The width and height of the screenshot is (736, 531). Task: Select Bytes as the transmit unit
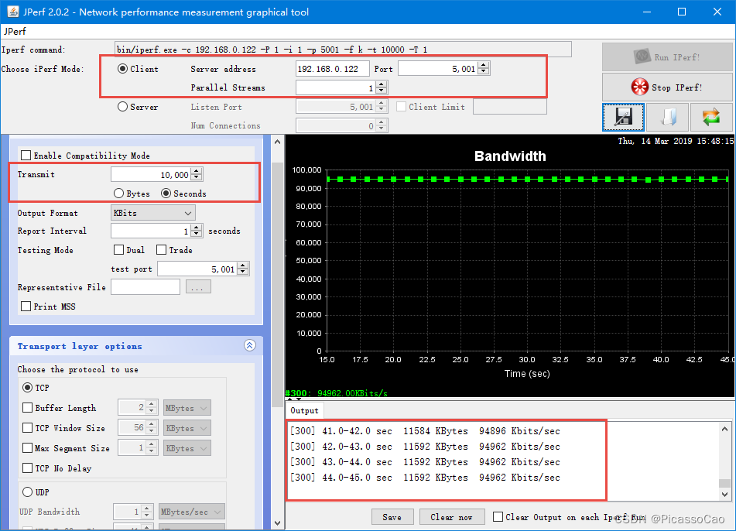(x=119, y=193)
